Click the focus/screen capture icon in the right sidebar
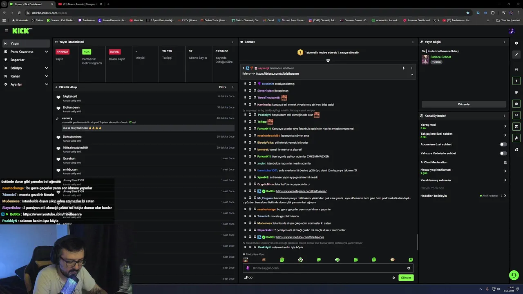Screen dimensions: 523x294 tap(516, 69)
